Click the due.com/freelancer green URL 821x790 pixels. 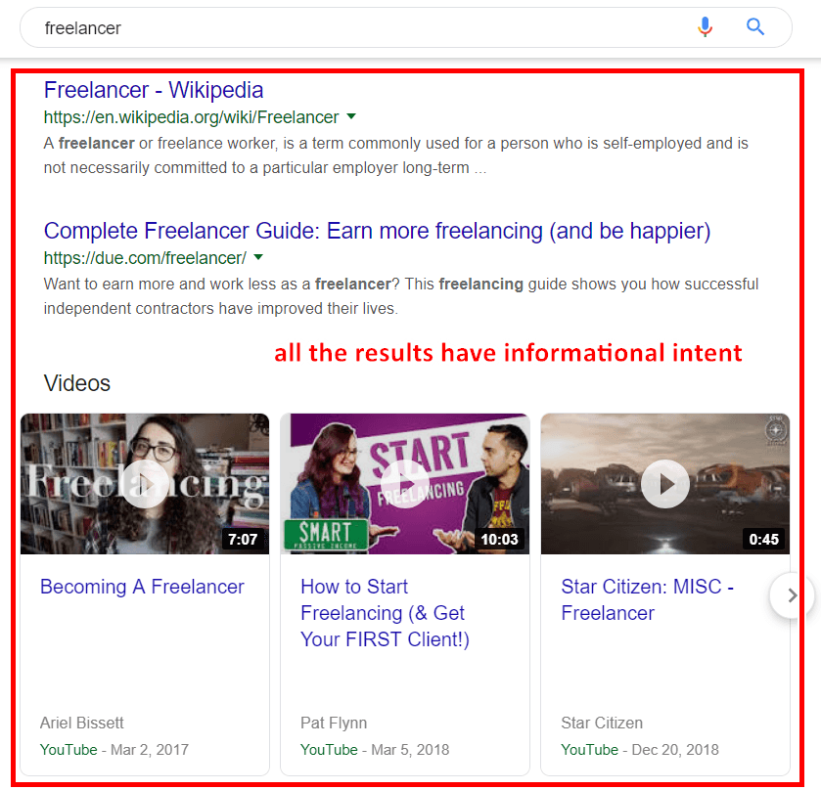click(145, 258)
